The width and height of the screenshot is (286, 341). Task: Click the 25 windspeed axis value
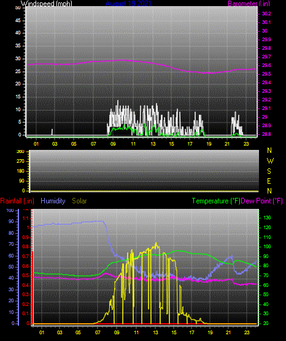click(x=18, y=71)
